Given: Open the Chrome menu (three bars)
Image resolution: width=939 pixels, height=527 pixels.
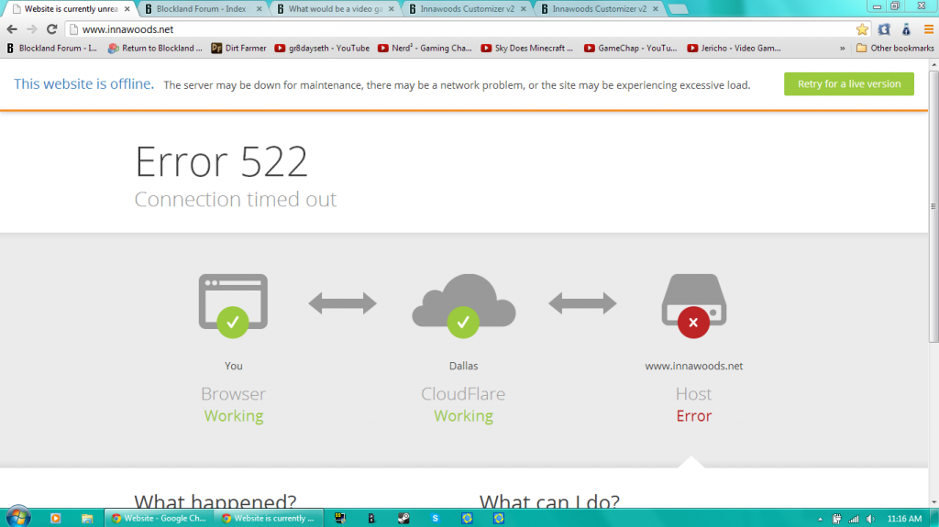Looking at the screenshot, I should click(928, 29).
